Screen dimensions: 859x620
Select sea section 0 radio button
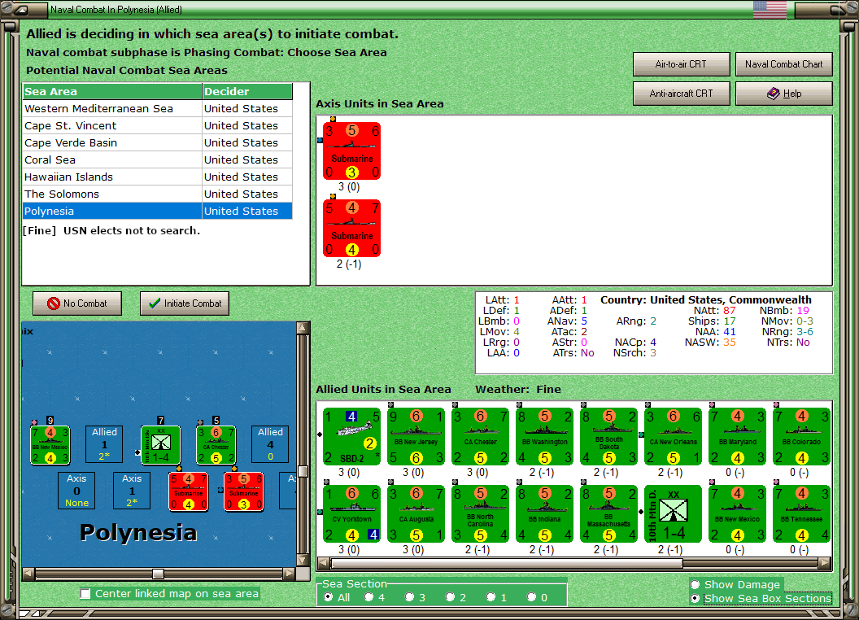[531, 597]
